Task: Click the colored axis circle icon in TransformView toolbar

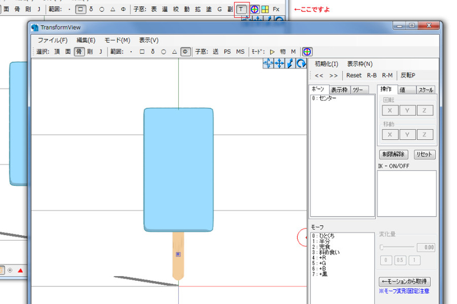Action: click(307, 52)
